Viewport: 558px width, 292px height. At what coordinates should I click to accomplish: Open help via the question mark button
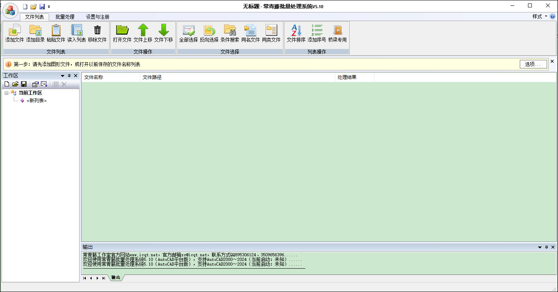pos(553,17)
